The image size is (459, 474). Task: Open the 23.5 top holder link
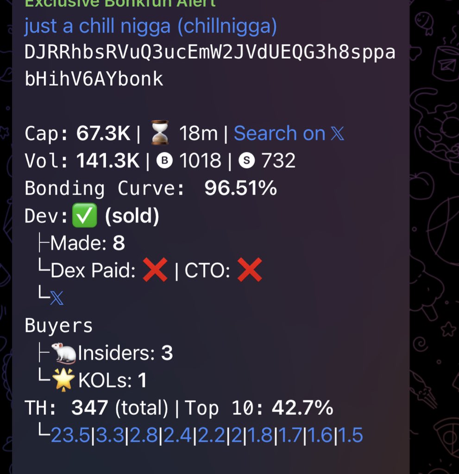click(70, 435)
